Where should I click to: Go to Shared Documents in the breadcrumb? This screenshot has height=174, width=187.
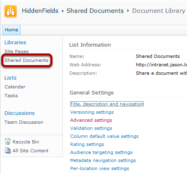95,11
